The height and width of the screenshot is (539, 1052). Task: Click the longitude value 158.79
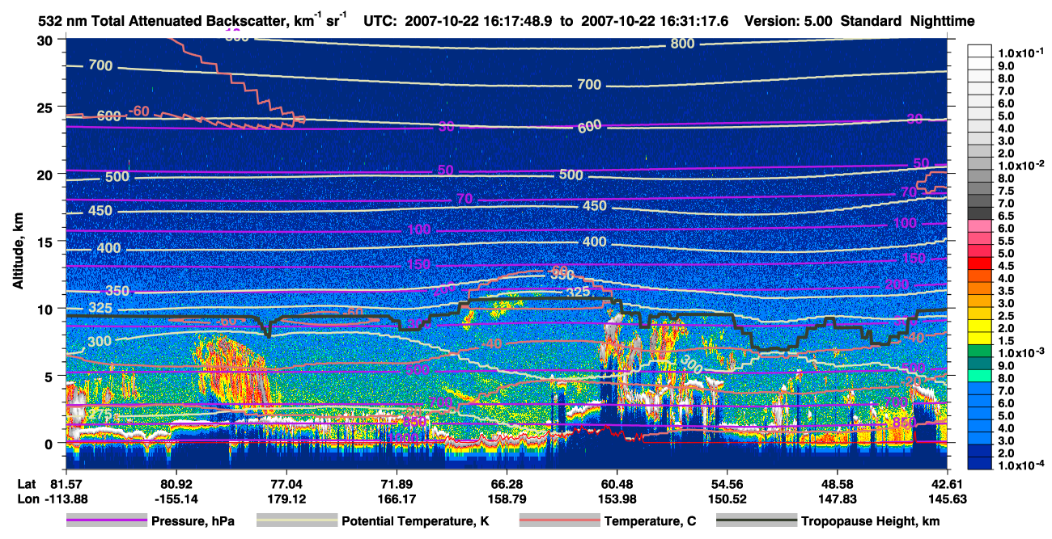[x=507, y=498]
